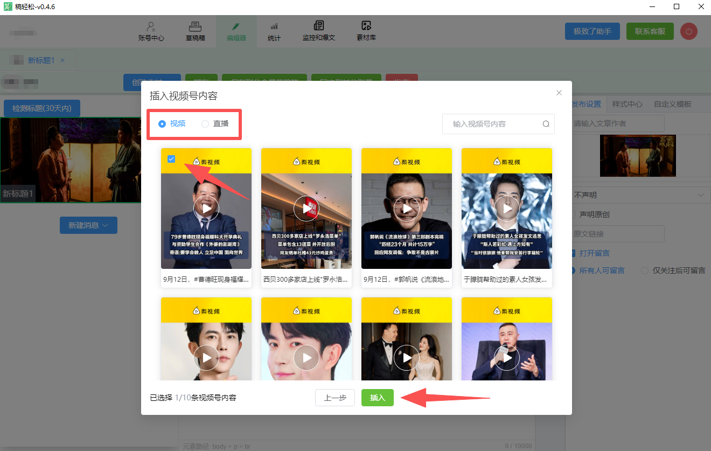Click the red power button icon
Image resolution: width=711 pixels, height=451 pixels.
688,31
